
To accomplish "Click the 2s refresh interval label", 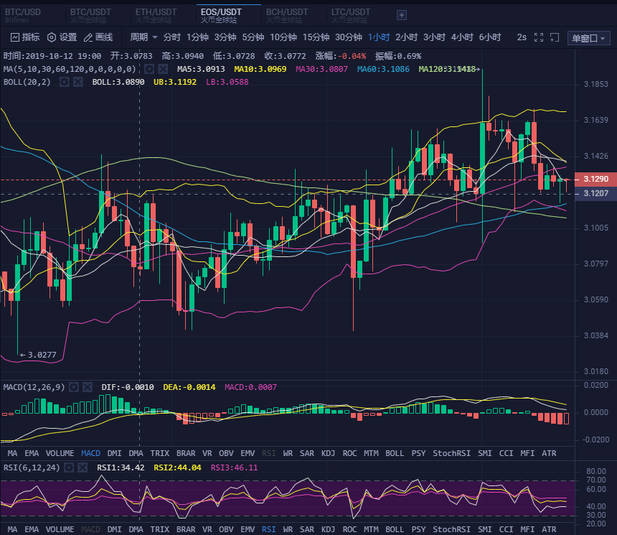I will tap(522, 37).
